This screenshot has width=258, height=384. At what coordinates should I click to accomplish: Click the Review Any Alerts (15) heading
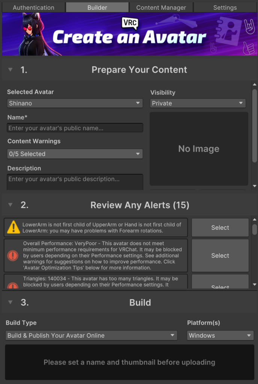point(140,205)
